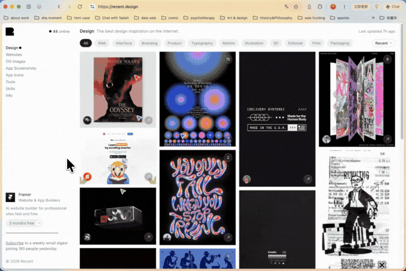Filter by 3D category
406x271 pixels.
[x=276, y=43]
